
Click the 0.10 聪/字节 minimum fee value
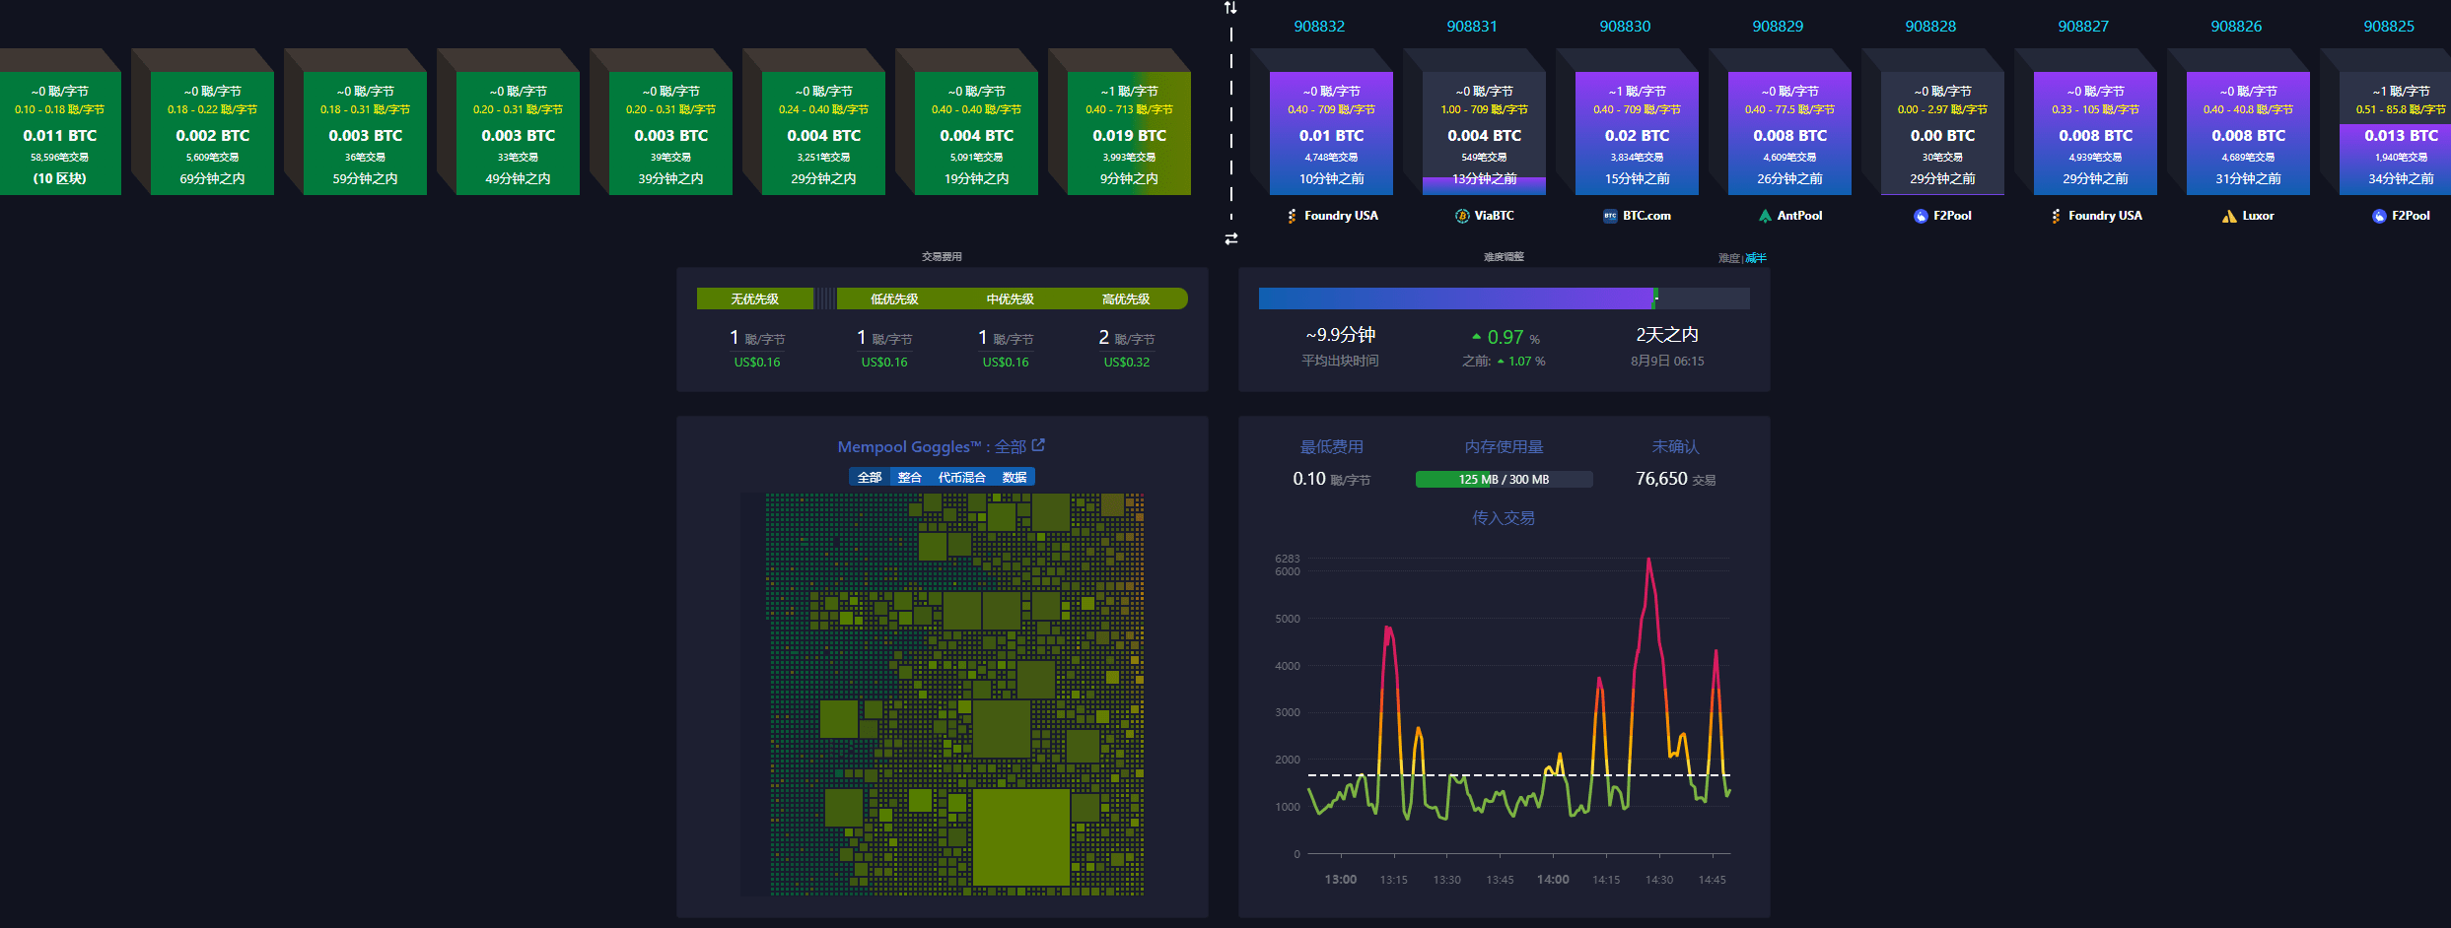click(x=1331, y=479)
